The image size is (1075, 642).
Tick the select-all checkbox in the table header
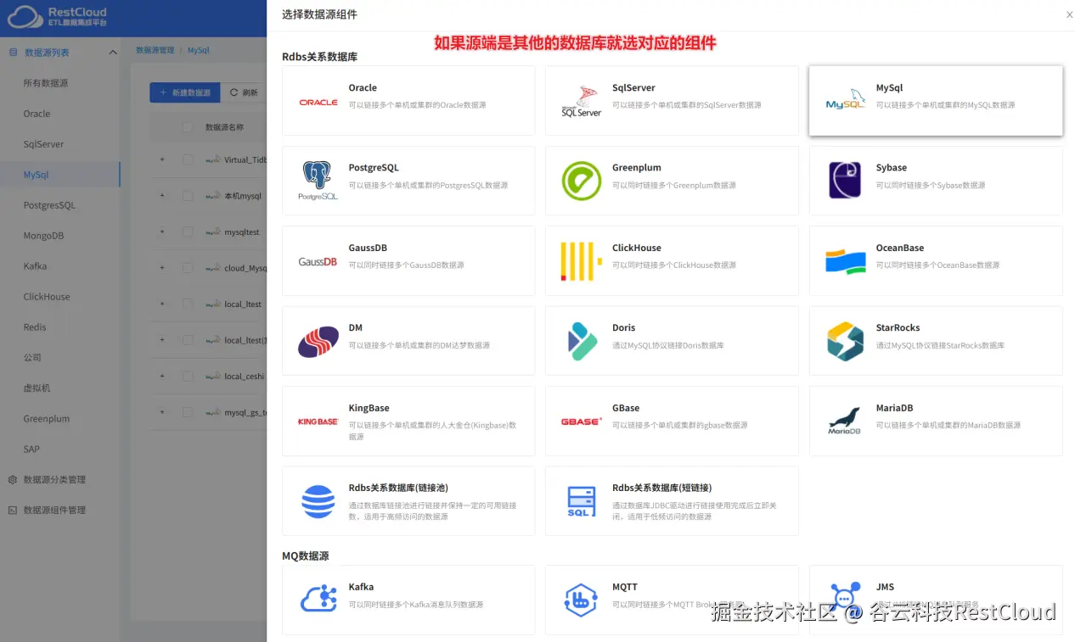pos(188,127)
